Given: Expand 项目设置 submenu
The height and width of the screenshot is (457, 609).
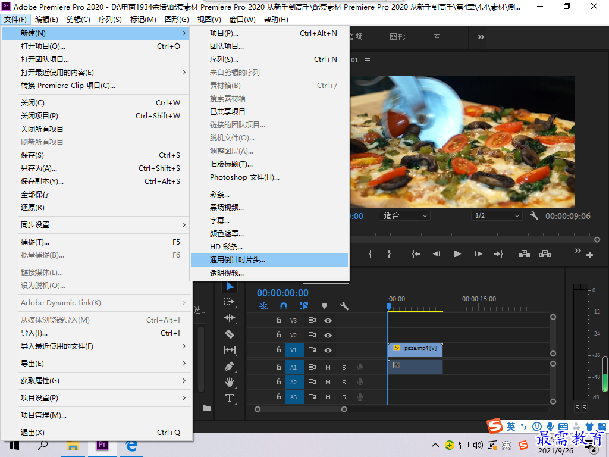Looking at the screenshot, I should [x=96, y=397].
